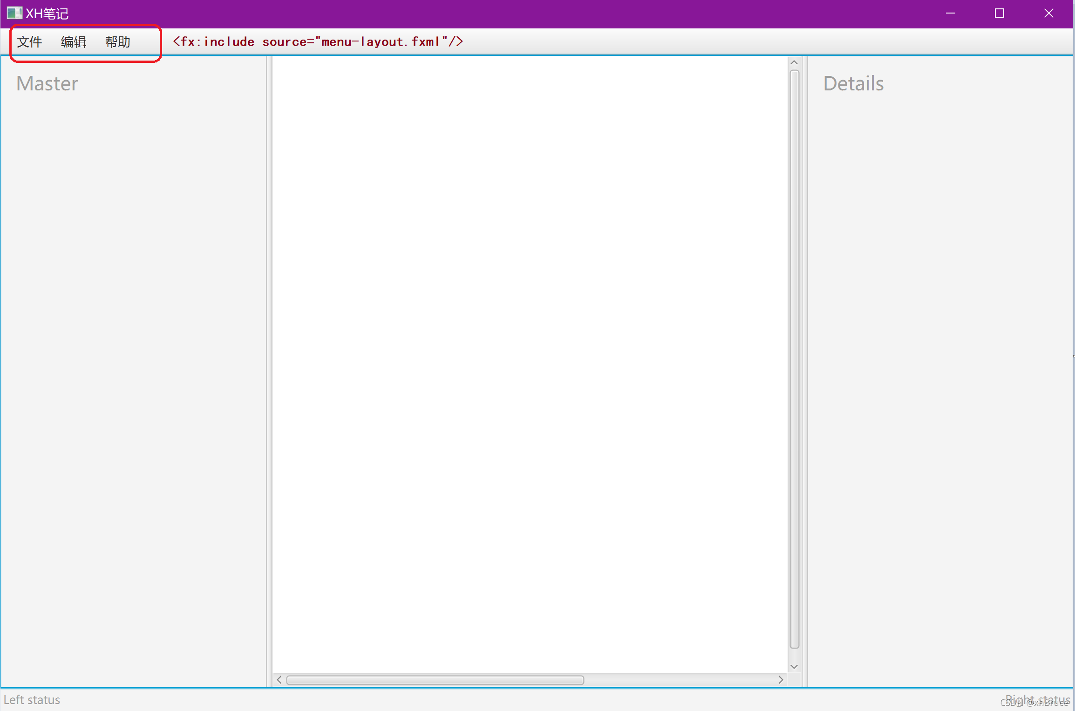Minimize the XH笔记 window

point(951,13)
